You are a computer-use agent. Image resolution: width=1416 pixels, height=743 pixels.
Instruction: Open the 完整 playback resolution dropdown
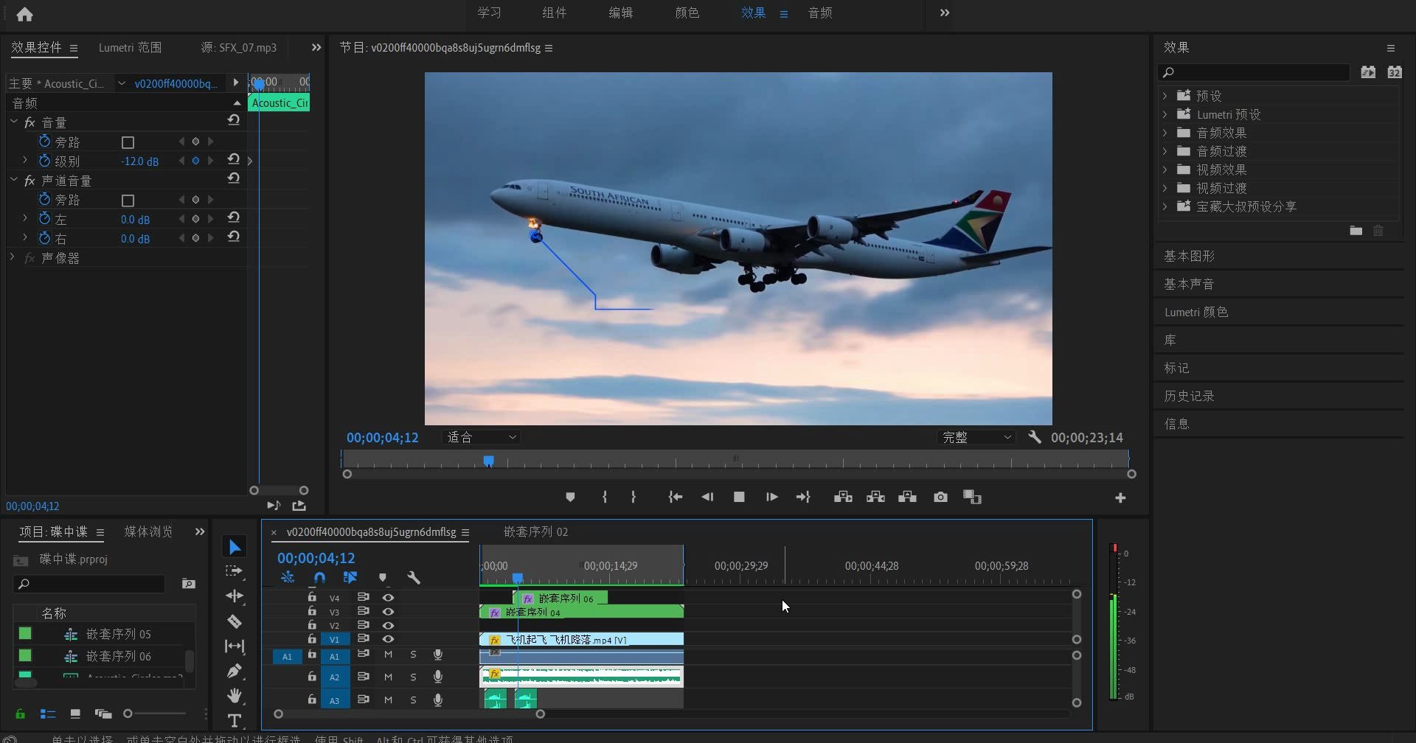(976, 437)
